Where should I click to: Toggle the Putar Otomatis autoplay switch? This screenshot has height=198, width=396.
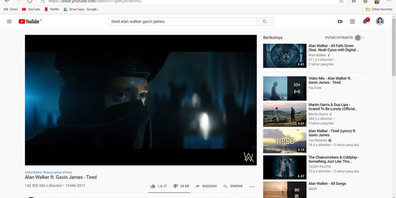click(x=359, y=38)
